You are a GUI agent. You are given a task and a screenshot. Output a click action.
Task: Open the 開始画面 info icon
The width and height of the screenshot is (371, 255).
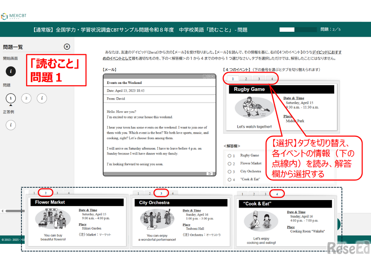(x=11, y=71)
